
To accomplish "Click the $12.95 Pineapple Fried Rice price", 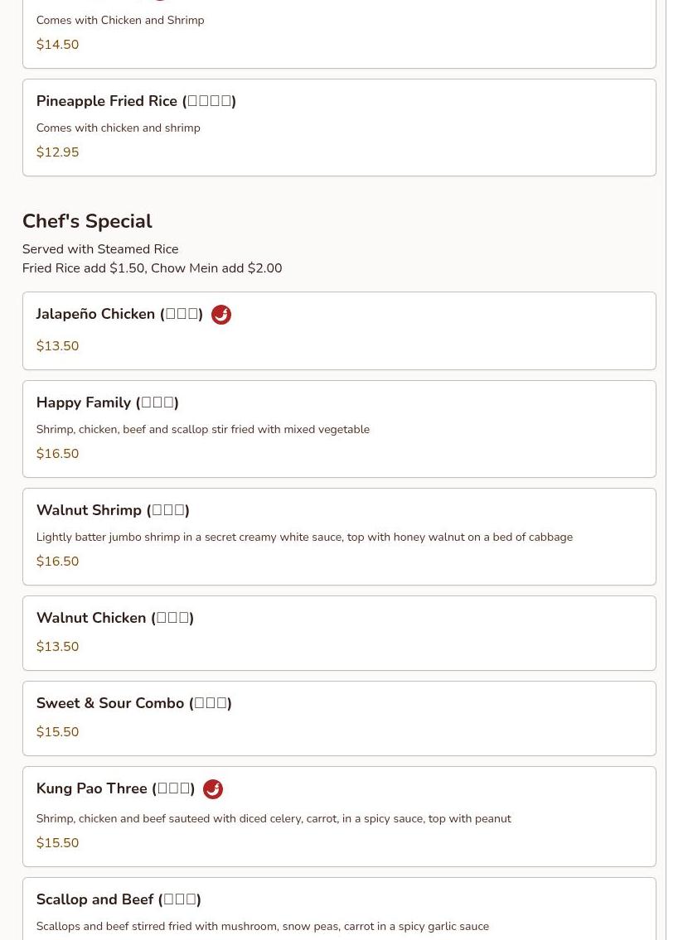I will click(57, 152).
